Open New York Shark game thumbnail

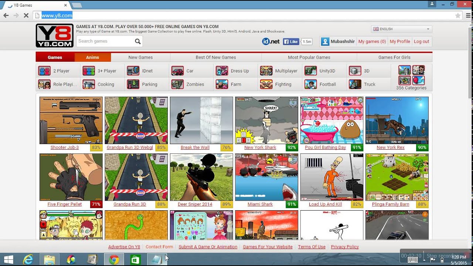[x=266, y=120]
